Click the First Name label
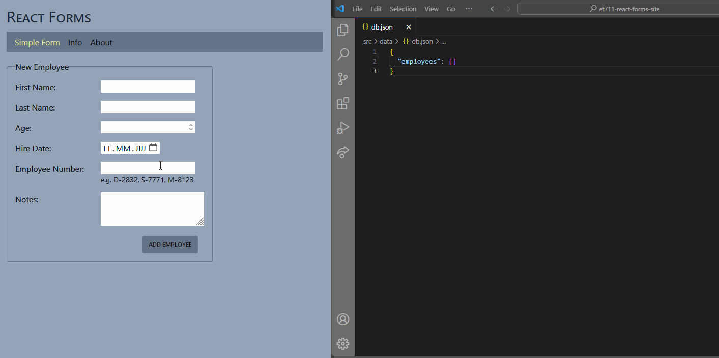 (36, 87)
